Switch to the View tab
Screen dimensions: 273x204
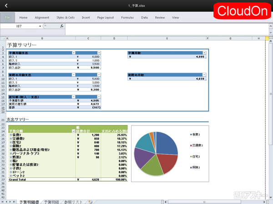click(x=175, y=18)
